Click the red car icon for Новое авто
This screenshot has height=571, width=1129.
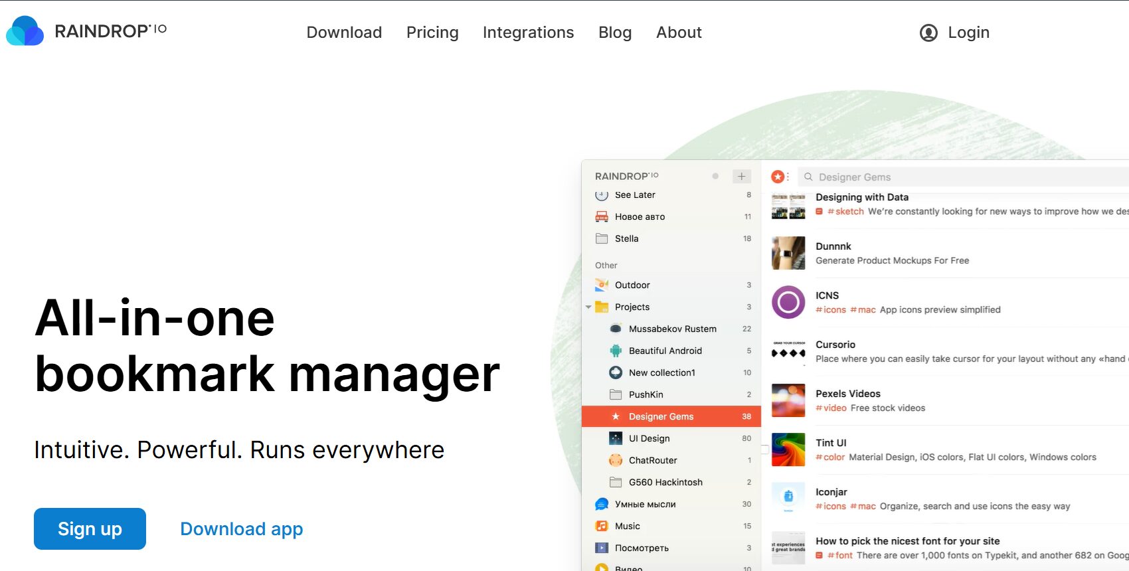602,216
